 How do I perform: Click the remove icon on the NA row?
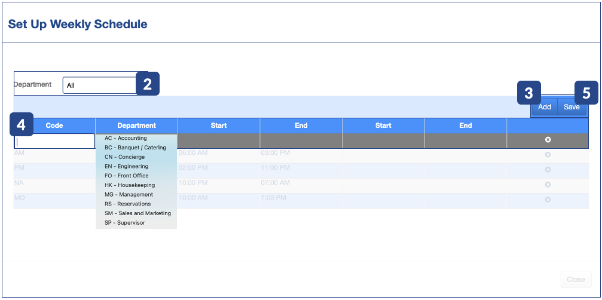coord(548,185)
